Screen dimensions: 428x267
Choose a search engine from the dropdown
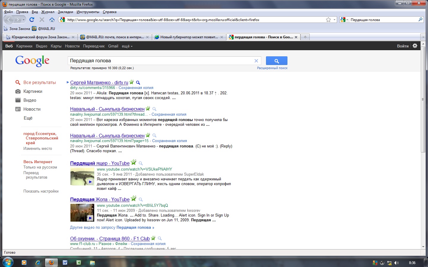tap(344, 20)
